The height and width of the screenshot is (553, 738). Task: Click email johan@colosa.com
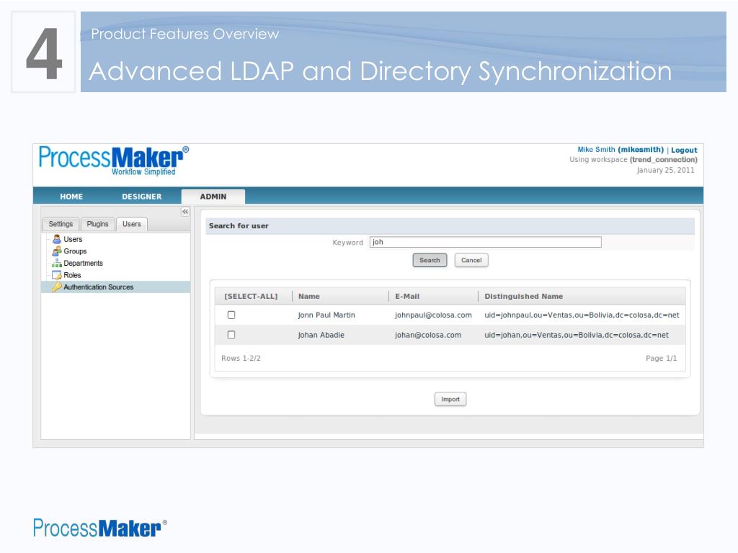click(x=428, y=335)
